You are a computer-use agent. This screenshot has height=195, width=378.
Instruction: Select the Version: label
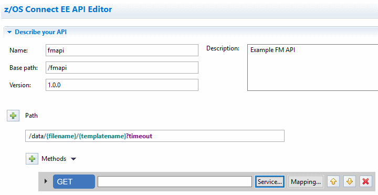(20, 85)
